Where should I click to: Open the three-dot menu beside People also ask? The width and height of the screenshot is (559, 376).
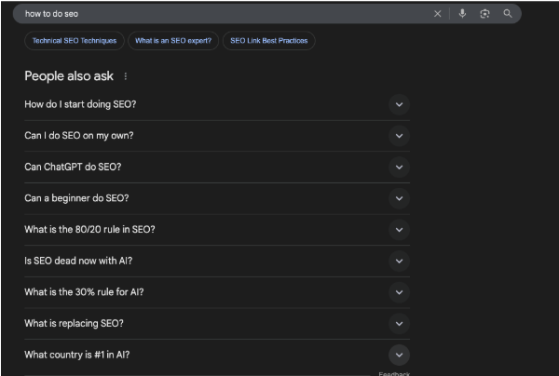[126, 76]
